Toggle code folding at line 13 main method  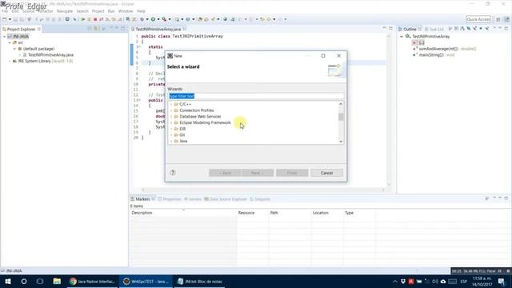point(139,100)
